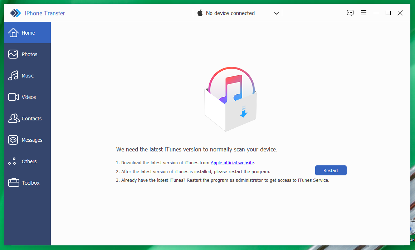Switch to the Photos tab label
Image resolution: width=415 pixels, height=250 pixels.
tap(29, 54)
